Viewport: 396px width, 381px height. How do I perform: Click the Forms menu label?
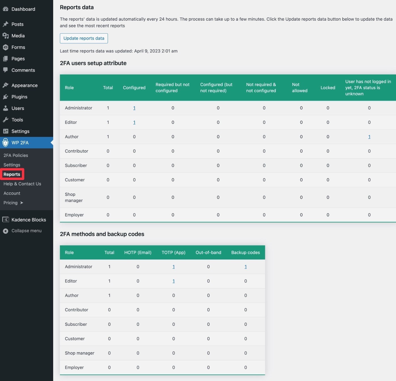pos(18,47)
